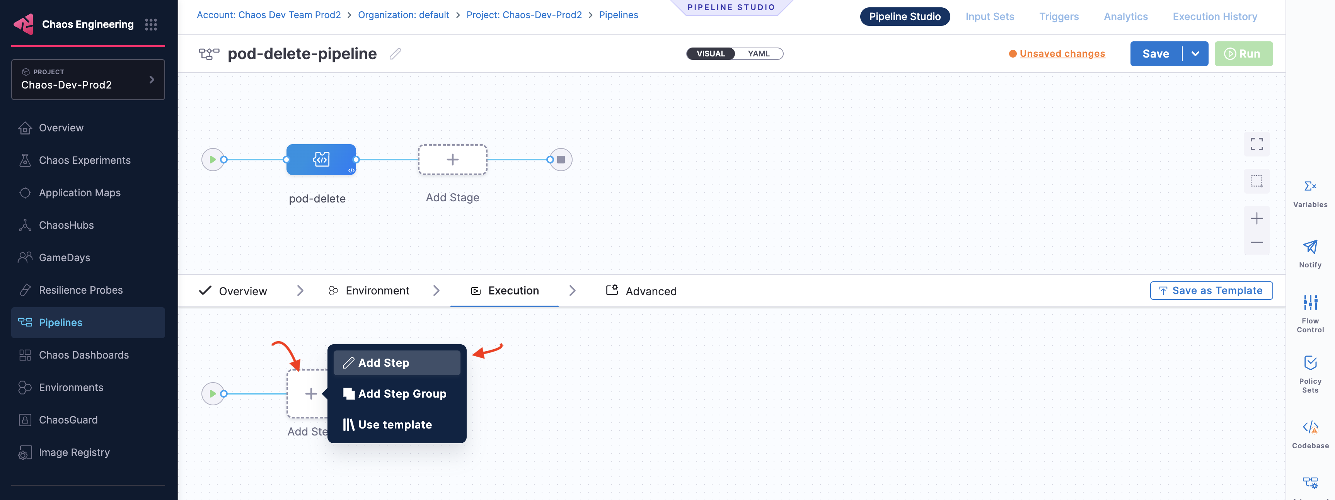Open the Codebase configuration icon
The height and width of the screenshot is (500, 1335).
[x=1309, y=427]
